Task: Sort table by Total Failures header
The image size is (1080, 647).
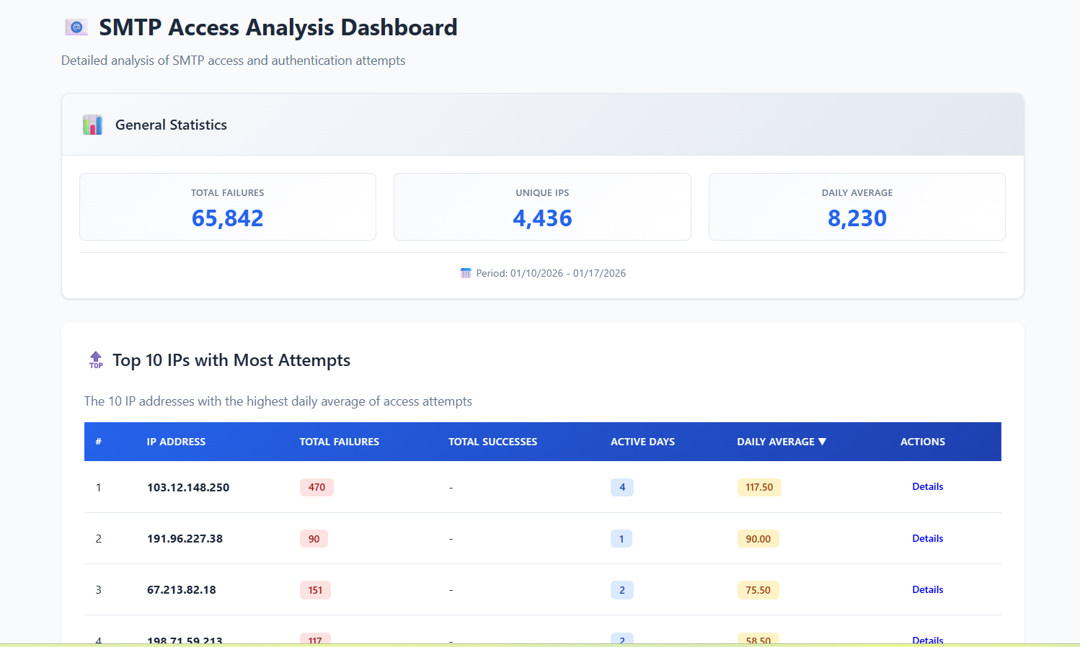Action: (x=339, y=442)
